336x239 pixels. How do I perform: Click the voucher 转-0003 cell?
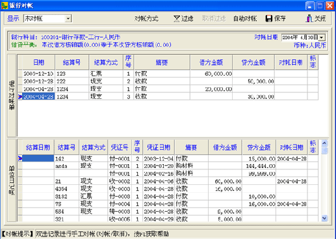point(120,212)
